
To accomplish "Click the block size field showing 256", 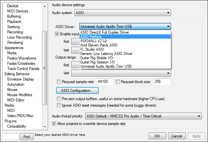I will coord(162,82).
